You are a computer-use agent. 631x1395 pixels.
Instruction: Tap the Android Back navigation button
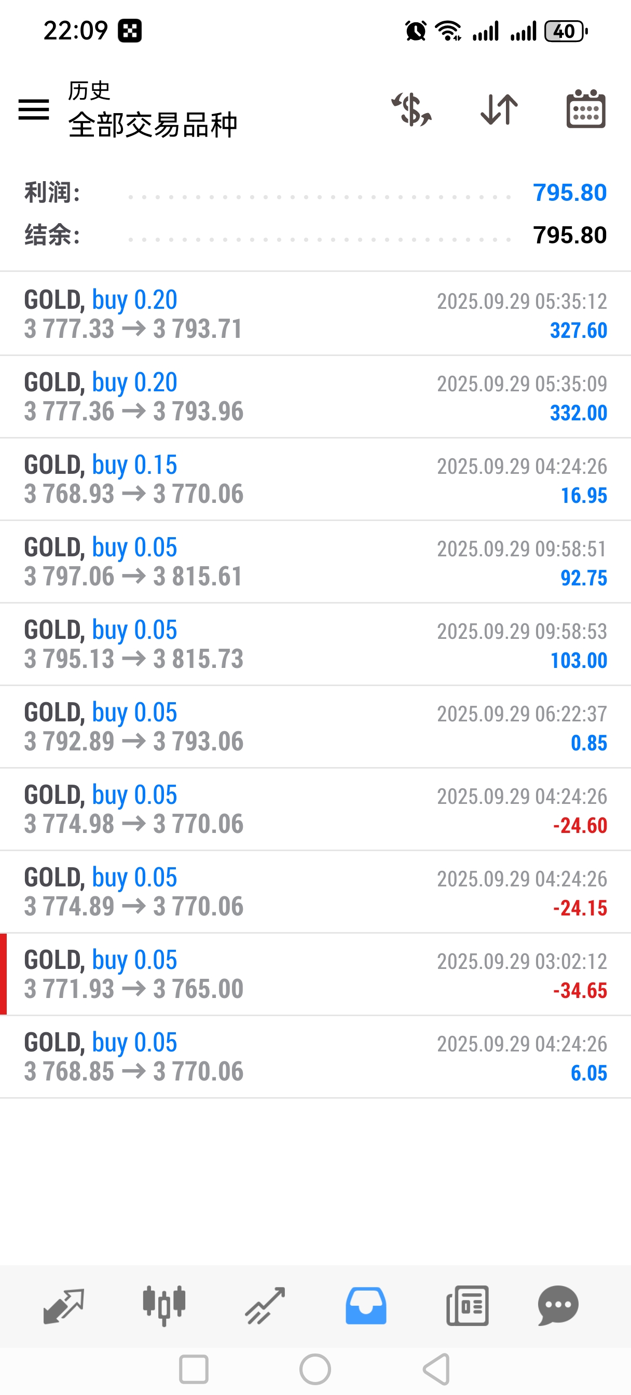click(x=436, y=1370)
